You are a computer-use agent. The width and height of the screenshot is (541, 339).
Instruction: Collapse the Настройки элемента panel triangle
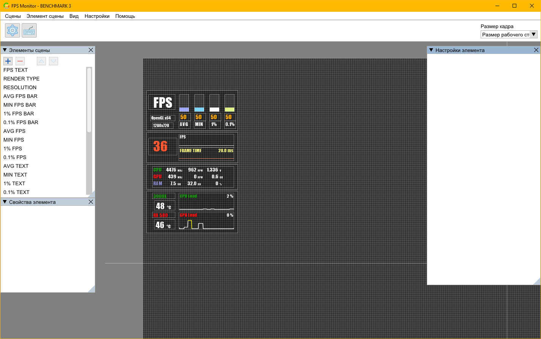click(431, 50)
